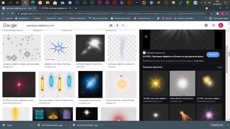Open the Google apps grid
Image resolution: width=230 pixels, height=129 pixels.
213,25
